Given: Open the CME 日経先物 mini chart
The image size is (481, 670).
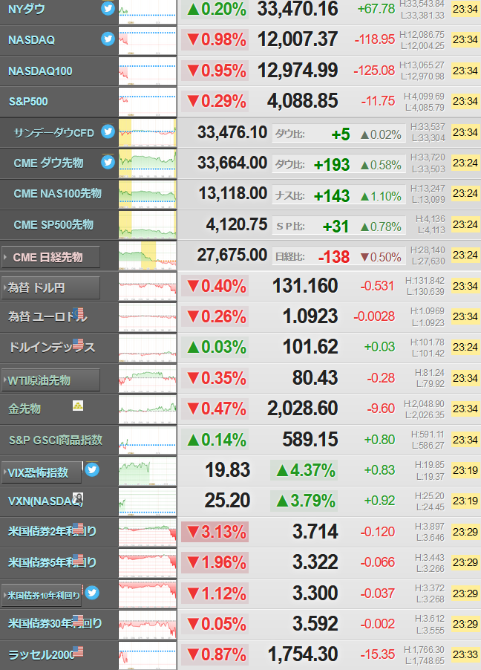Looking at the screenshot, I should [148, 256].
